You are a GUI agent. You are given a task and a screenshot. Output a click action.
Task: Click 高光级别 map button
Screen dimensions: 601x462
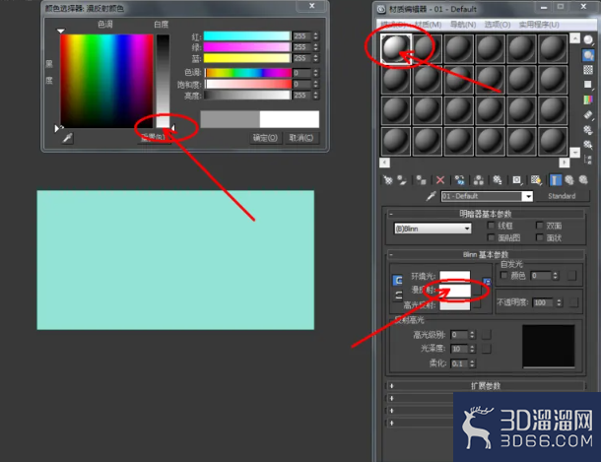pyautogui.click(x=487, y=335)
